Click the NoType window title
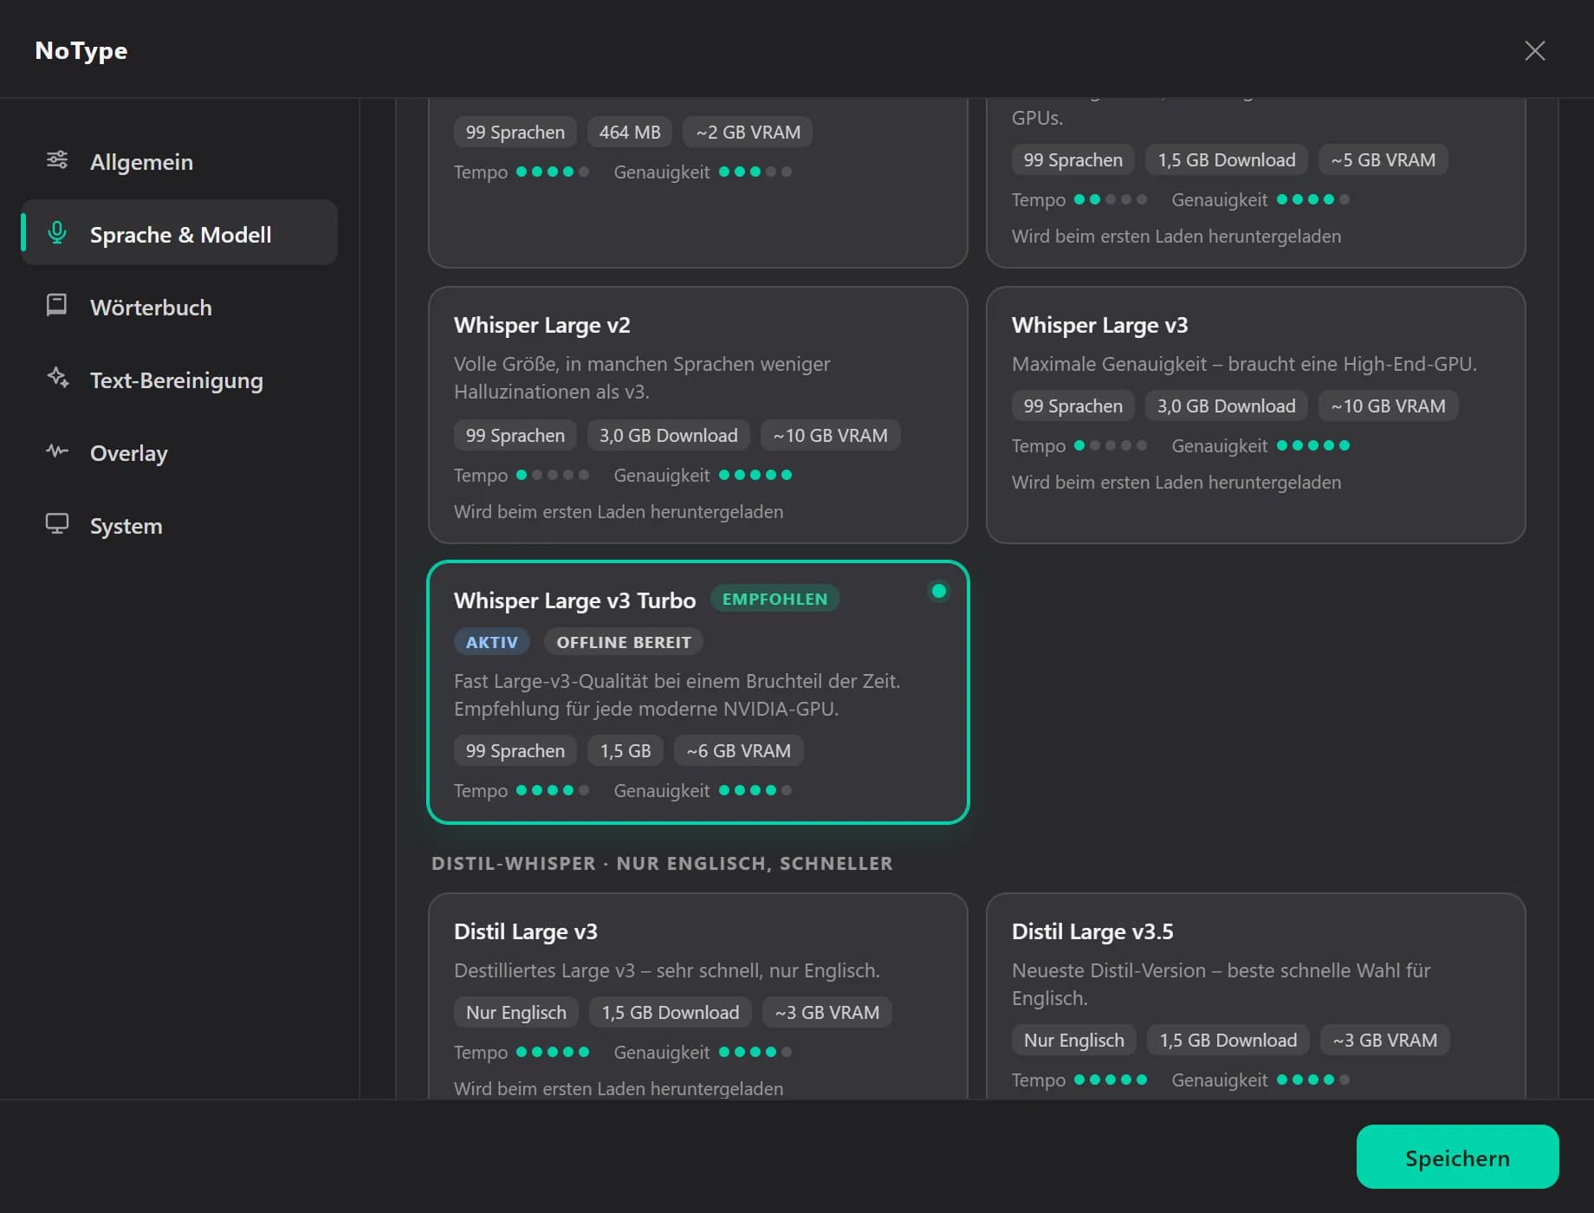1594x1213 pixels. coord(81,50)
